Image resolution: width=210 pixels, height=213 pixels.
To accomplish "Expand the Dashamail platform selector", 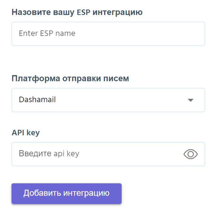I will click(x=108, y=100).
